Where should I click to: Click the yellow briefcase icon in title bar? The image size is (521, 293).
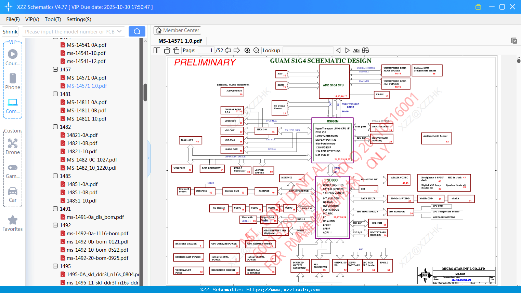click(478, 7)
